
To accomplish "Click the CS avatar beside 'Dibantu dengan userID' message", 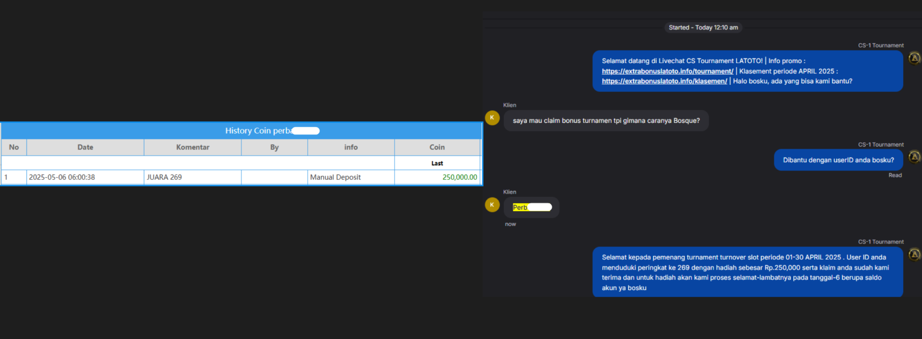I will [x=914, y=157].
